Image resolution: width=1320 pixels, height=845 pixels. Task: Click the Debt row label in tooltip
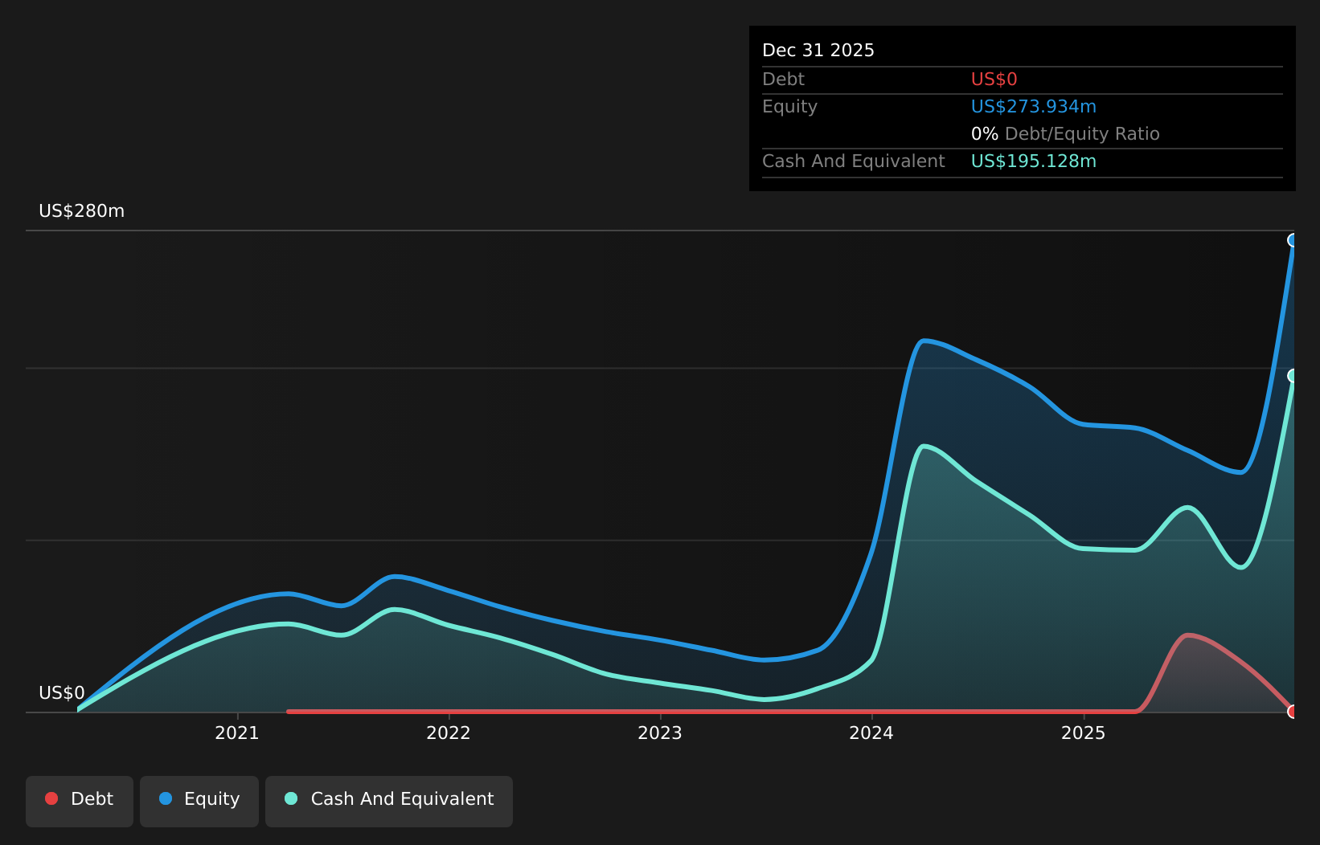783,80
